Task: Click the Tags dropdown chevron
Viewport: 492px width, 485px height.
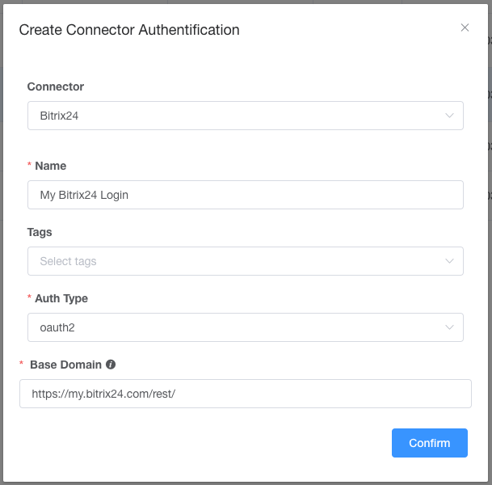Action: [450, 261]
